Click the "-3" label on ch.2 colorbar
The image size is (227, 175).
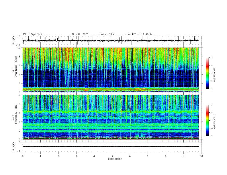click(x=211, y=105)
